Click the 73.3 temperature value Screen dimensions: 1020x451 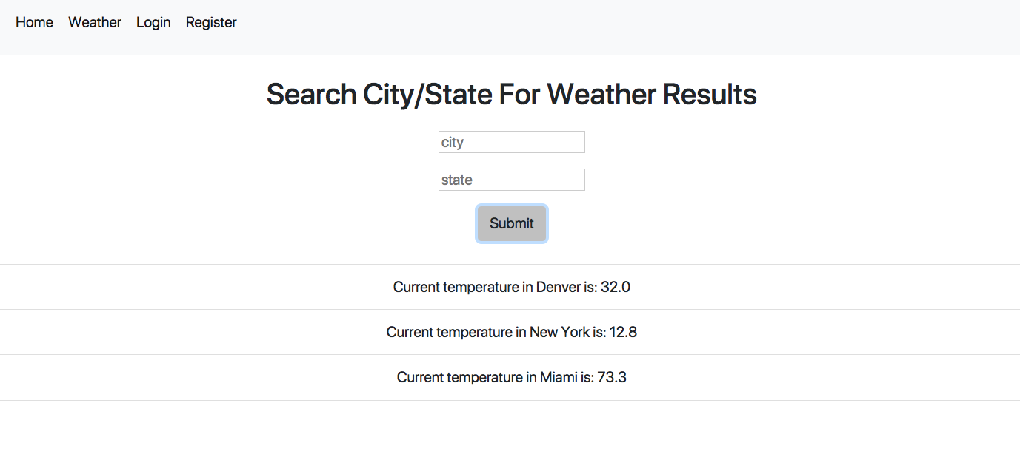(612, 377)
